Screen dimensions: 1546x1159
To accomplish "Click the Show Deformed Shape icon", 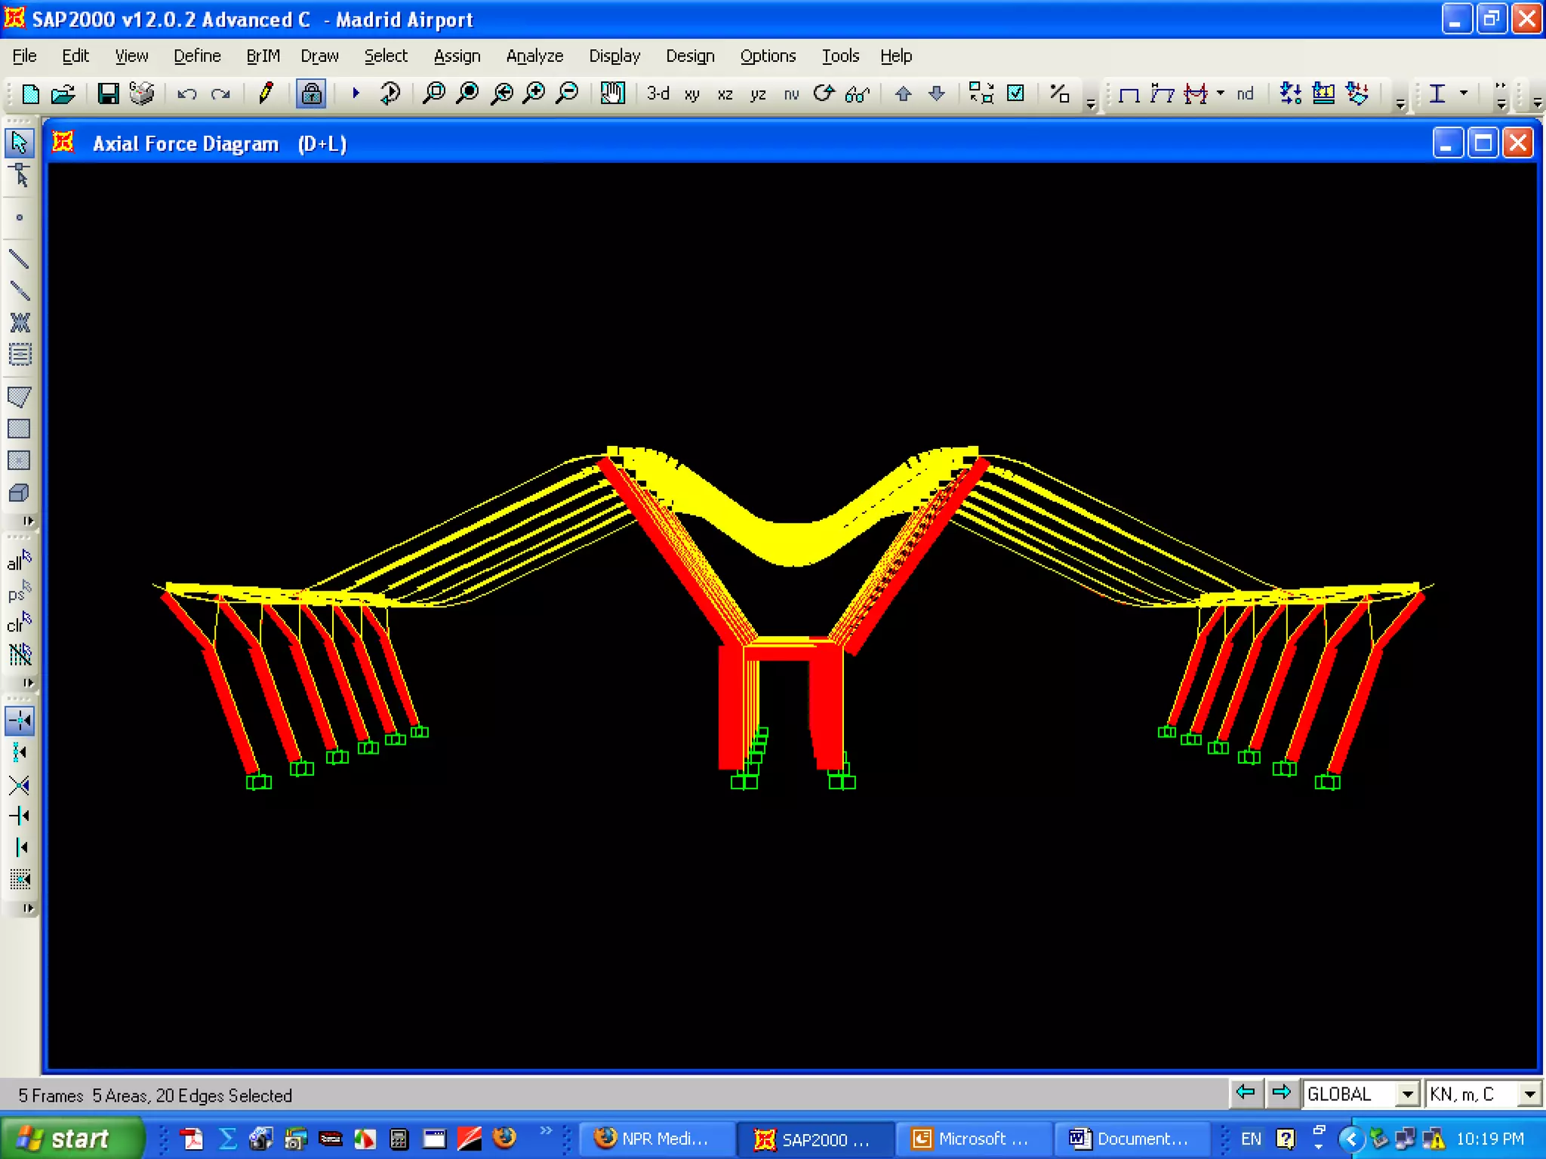I will point(1162,94).
